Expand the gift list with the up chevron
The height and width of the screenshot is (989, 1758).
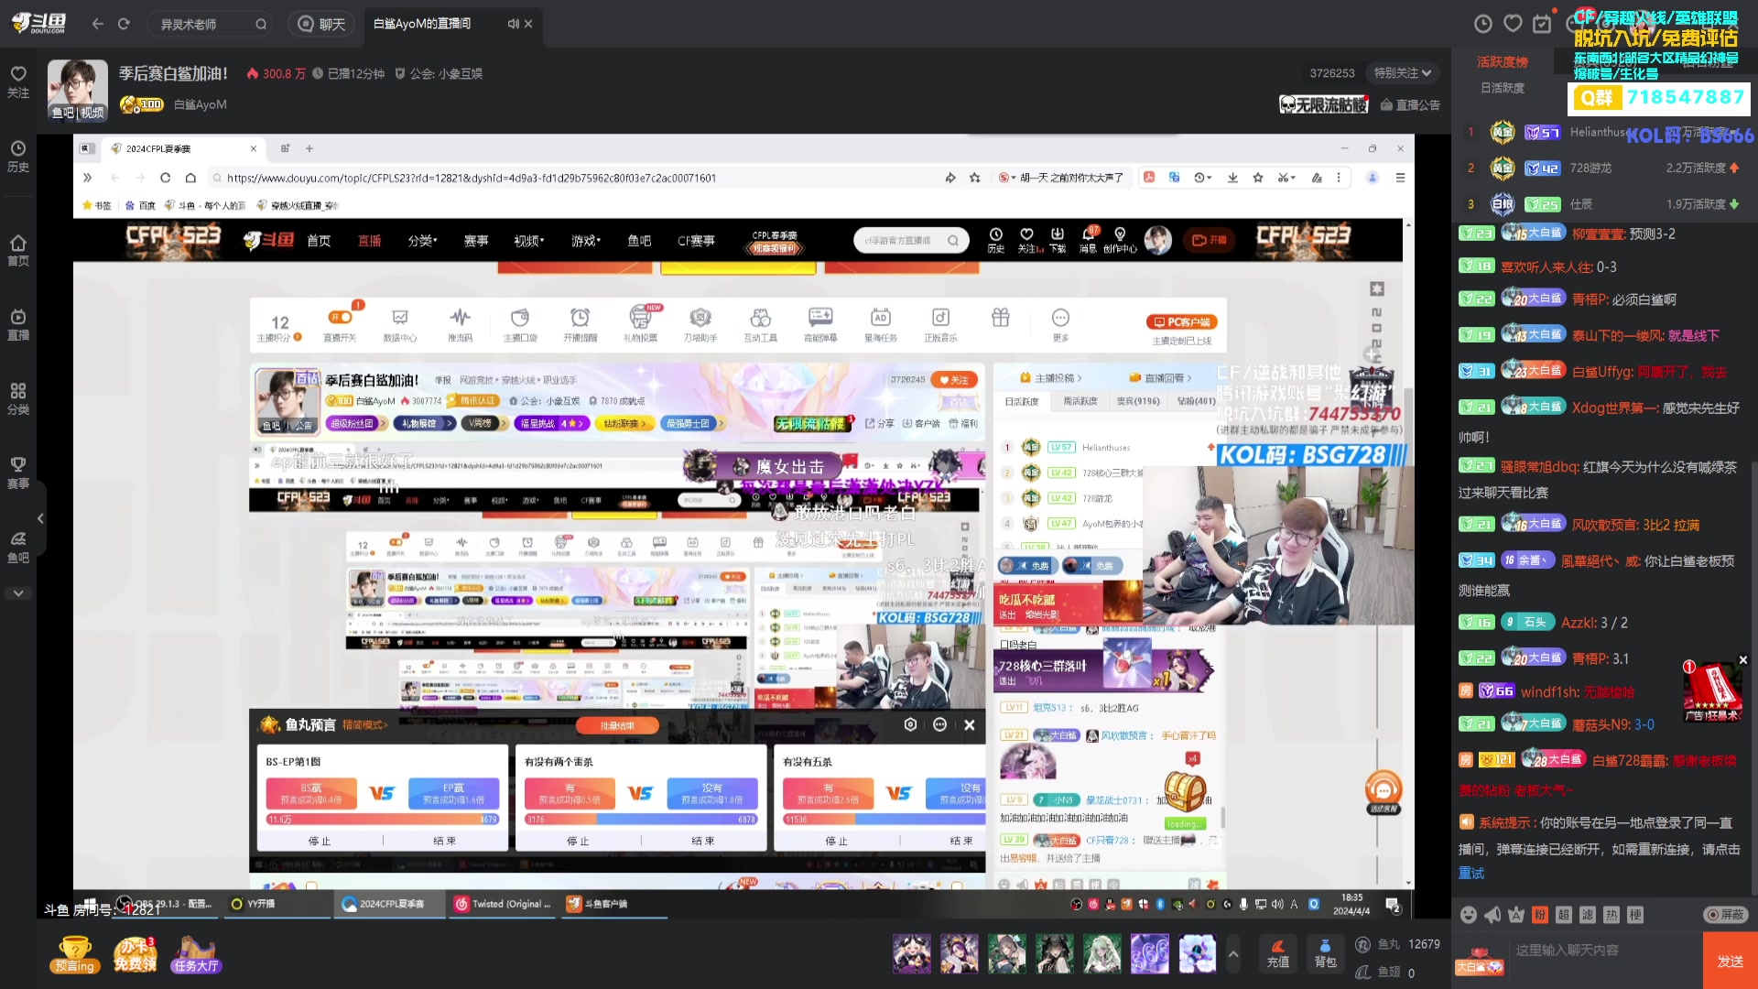(1233, 953)
